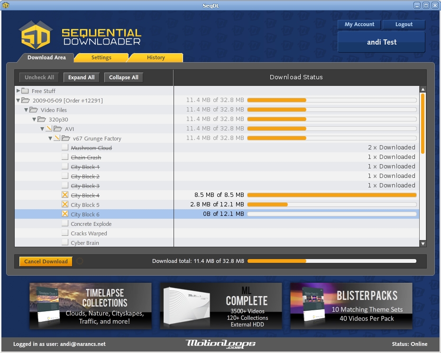Uncheck the City Block 6 checkbox
The width and height of the screenshot is (441, 353).
coord(65,214)
